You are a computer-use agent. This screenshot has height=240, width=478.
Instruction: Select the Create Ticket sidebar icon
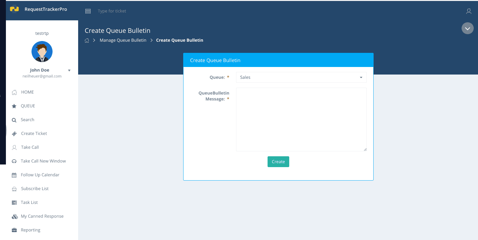click(x=14, y=133)
